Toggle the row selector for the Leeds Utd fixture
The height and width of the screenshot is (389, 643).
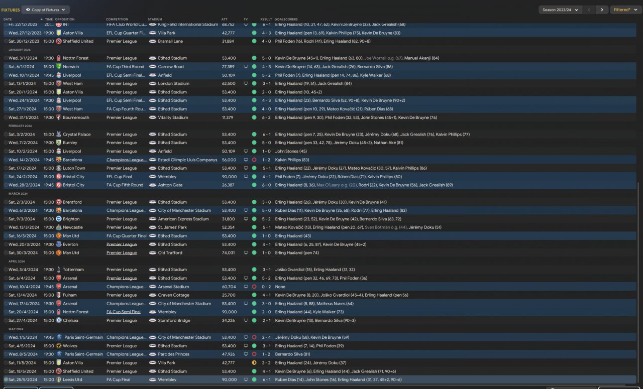pyautogui.click(x=6, y=380)
